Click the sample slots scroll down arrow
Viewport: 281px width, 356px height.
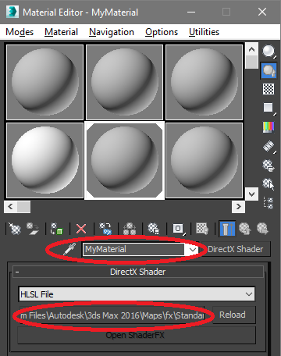point(251,194)
